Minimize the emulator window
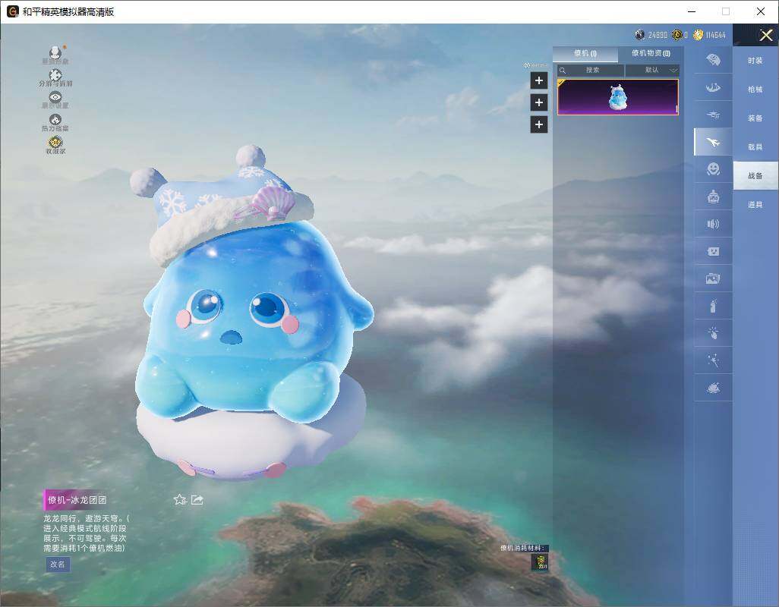779x607 pixels. tap(692, 11)
